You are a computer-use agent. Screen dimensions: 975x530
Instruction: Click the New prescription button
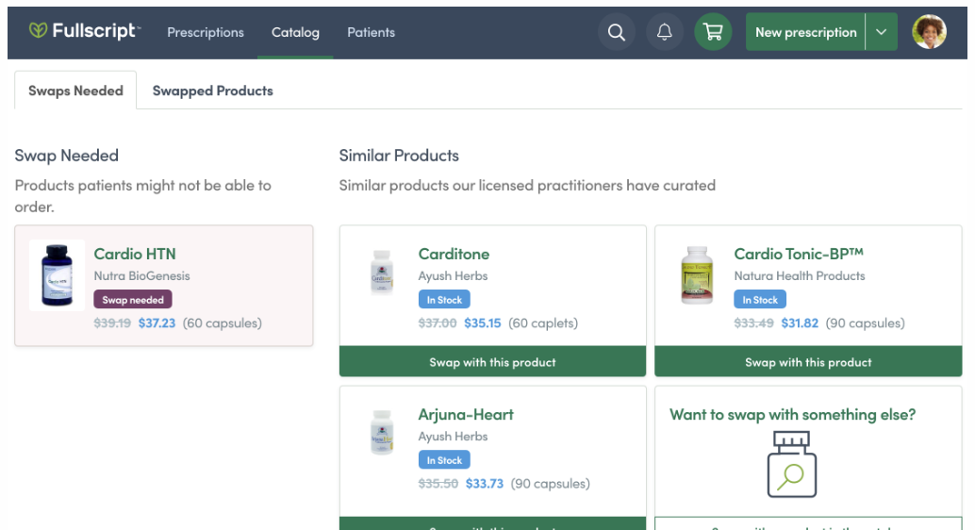806,32
